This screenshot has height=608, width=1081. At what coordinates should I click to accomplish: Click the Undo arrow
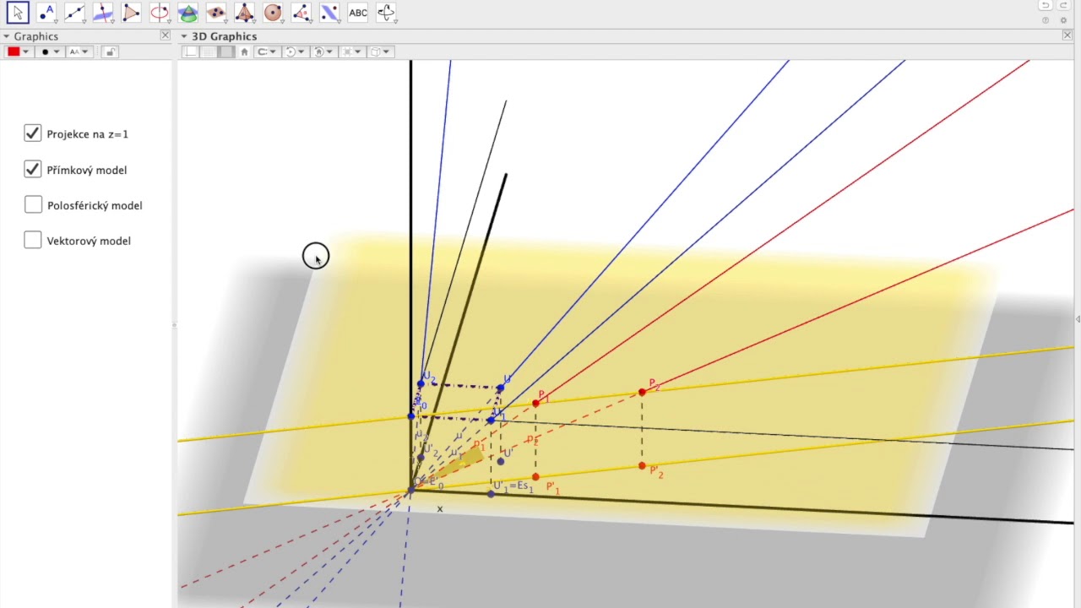[1046, 6]
